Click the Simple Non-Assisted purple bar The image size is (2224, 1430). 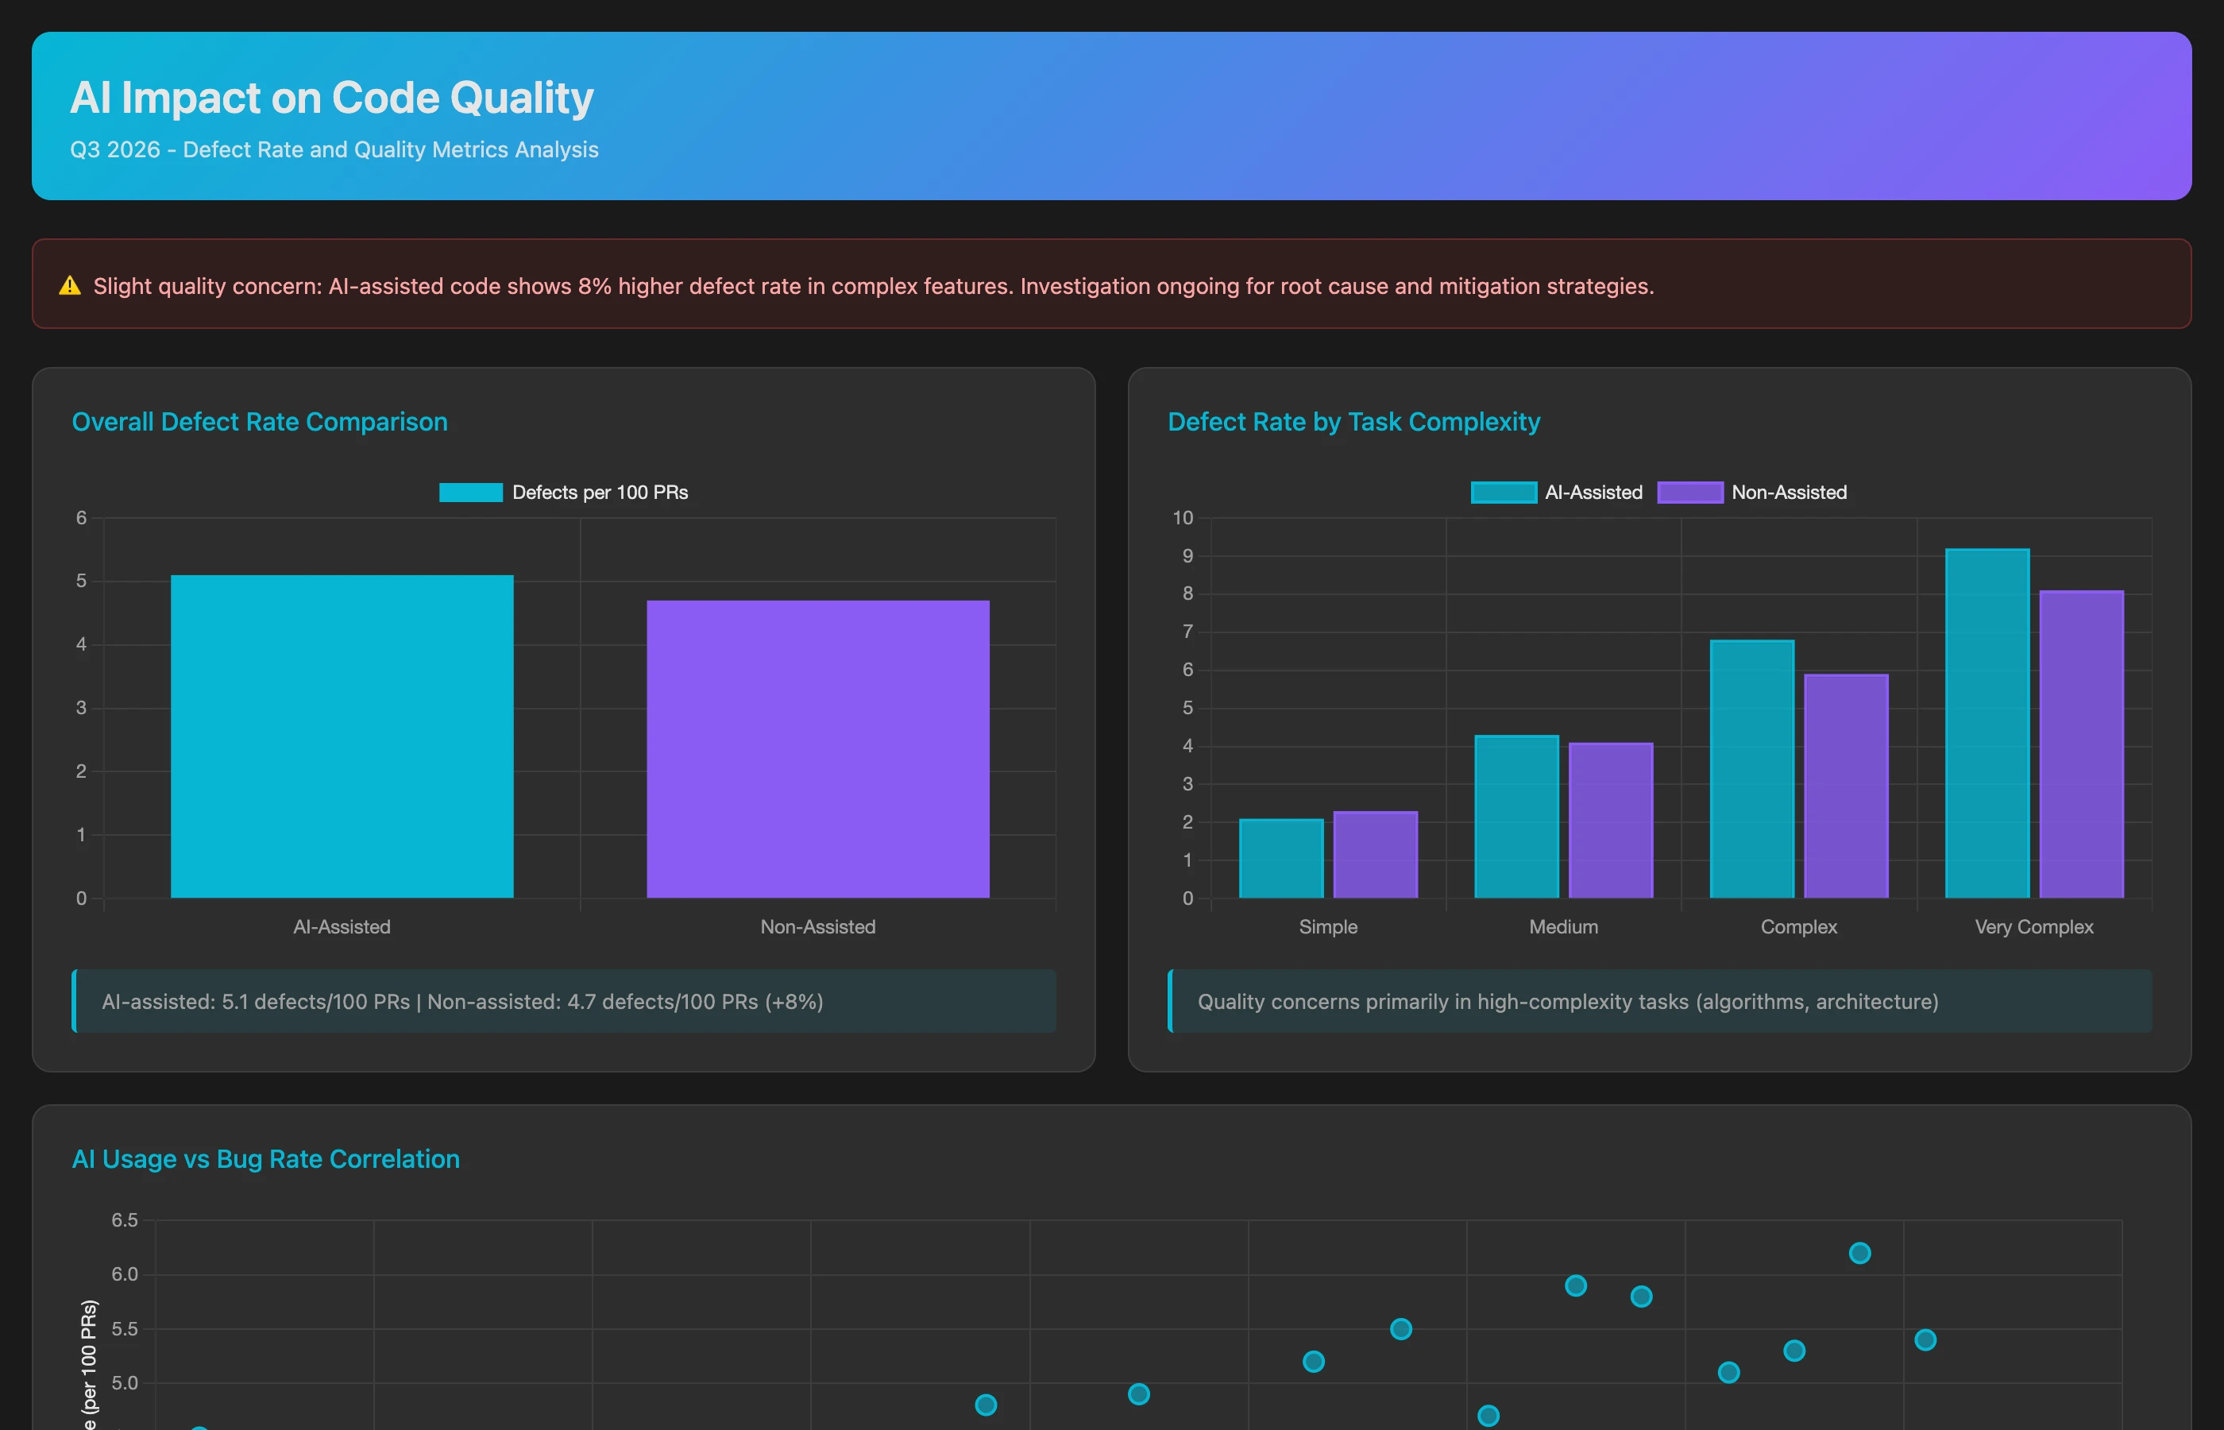coord(1376,854)
